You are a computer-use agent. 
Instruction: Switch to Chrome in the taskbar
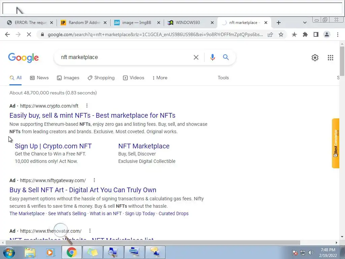pyautogui.click(x=71, y=252)
